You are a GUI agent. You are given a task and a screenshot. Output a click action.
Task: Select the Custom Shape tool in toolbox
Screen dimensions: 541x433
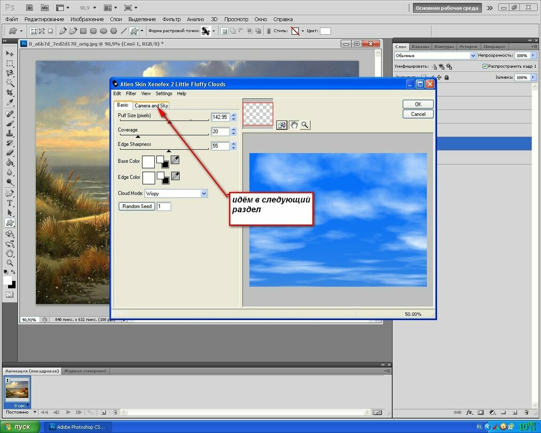(10, 223)
